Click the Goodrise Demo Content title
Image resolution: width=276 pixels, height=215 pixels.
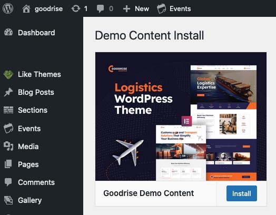(x=149, y=193)
